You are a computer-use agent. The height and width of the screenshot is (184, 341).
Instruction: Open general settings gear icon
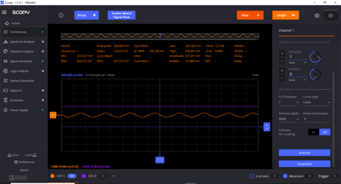click(317, 15)
